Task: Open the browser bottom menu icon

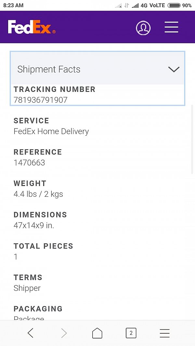Action: click(164, 333)
